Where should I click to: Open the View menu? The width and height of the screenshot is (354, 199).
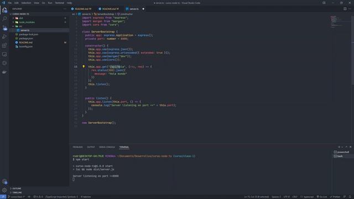(37, 3)
